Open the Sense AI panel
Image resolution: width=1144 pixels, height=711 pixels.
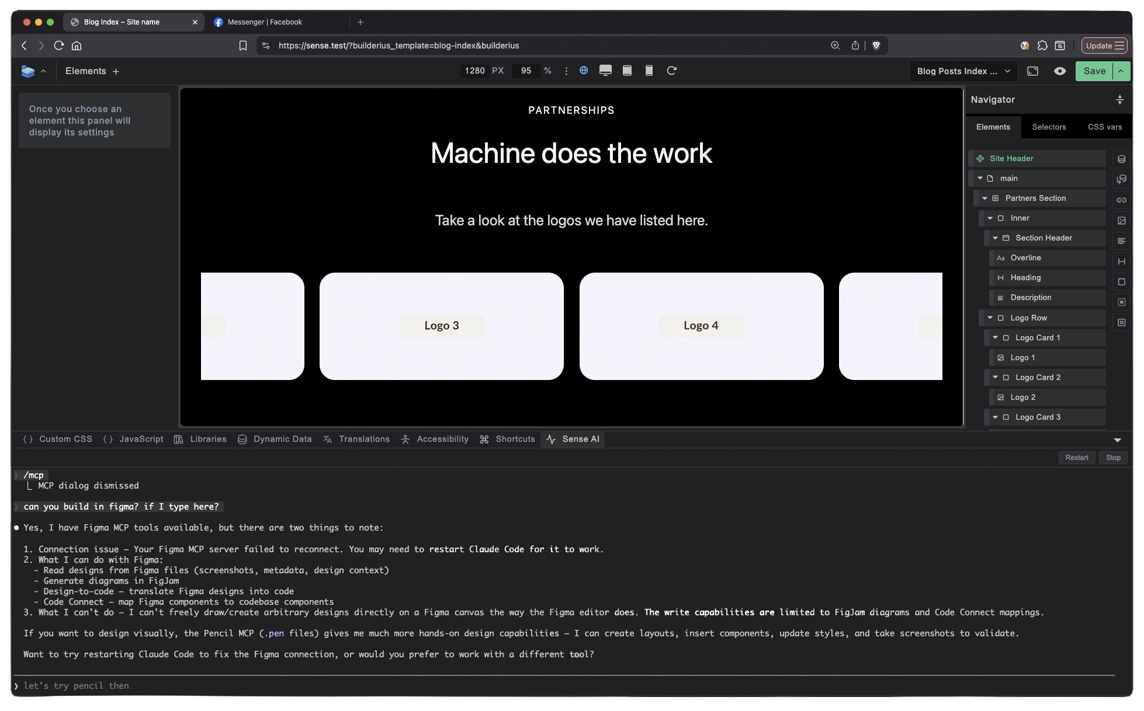[x=580, y=439]
